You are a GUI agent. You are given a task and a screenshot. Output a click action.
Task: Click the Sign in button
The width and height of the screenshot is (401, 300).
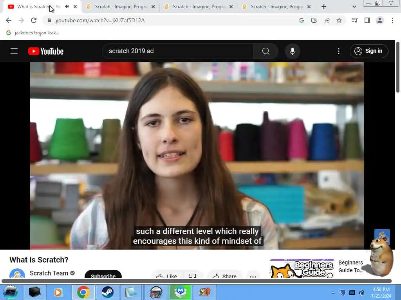pos(369,51)
